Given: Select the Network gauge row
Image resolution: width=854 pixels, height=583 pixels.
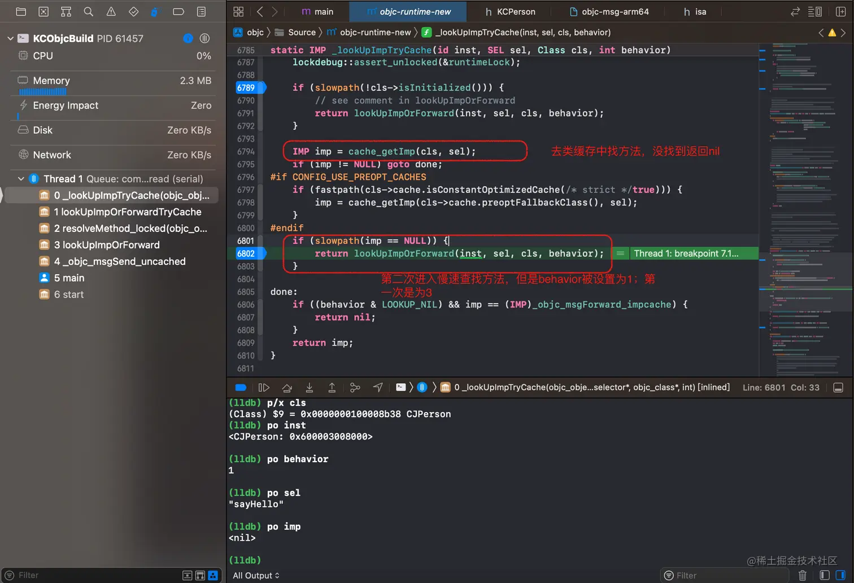Looking at the screenshot, I should pos(113,155).
